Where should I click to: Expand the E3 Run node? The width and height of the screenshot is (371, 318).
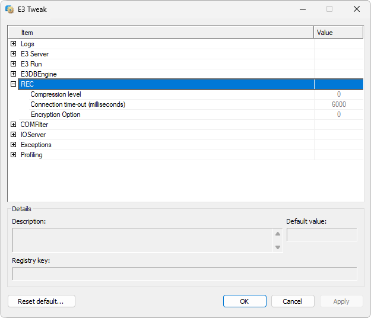[13, 64]
